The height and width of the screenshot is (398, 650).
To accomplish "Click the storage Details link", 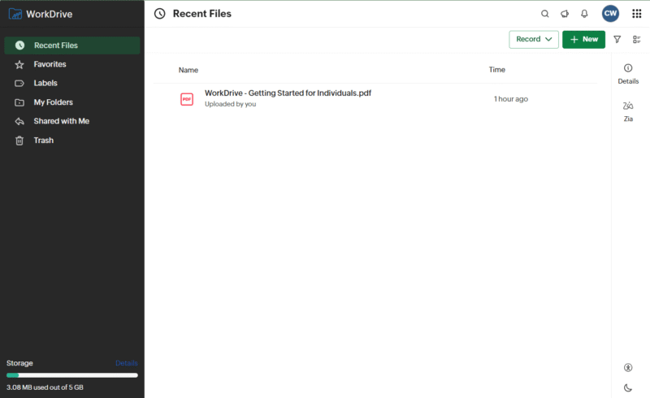I will [126, 363].
